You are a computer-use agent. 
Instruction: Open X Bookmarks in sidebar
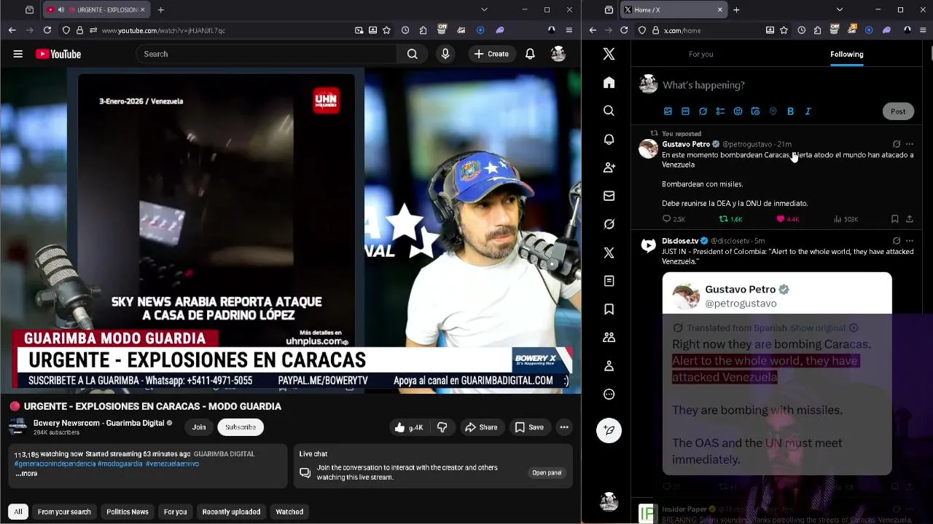[x=609, y=309]
